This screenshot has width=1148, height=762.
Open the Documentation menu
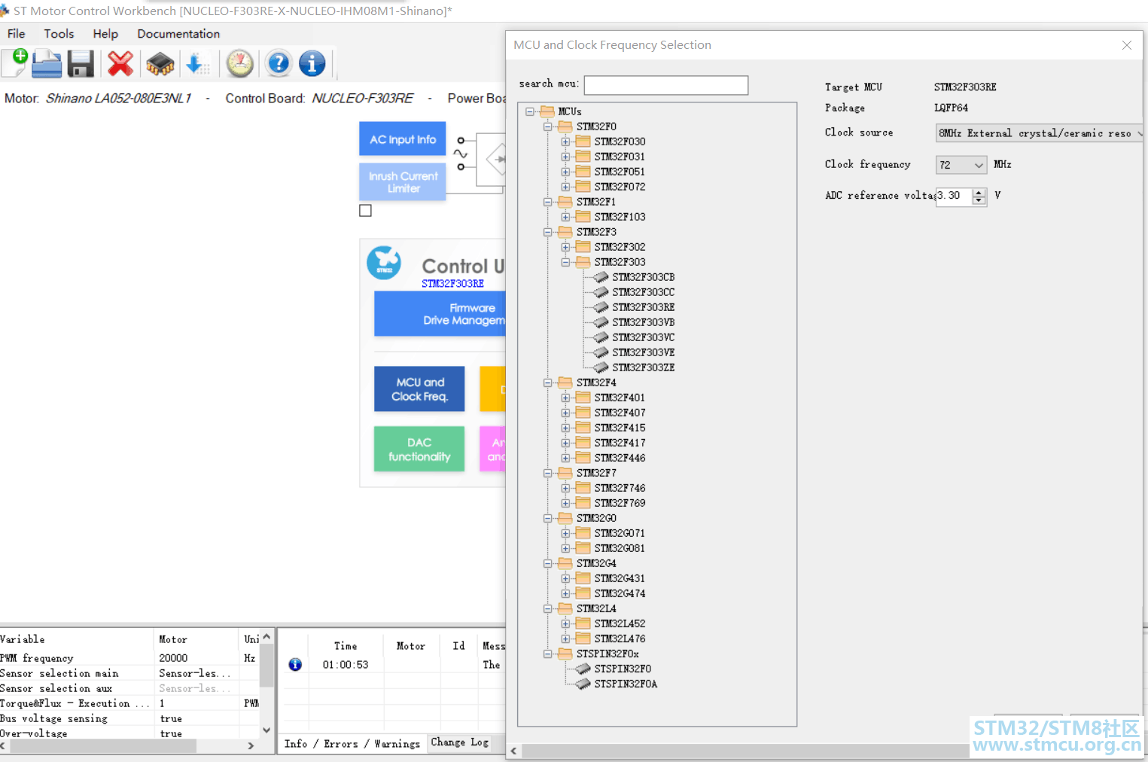(x=178, y=34)
